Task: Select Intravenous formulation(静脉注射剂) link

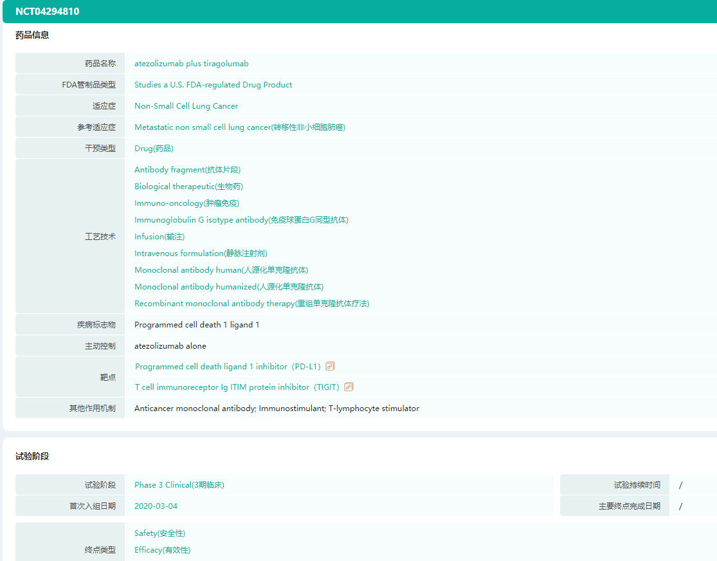Action: [201, 253]
